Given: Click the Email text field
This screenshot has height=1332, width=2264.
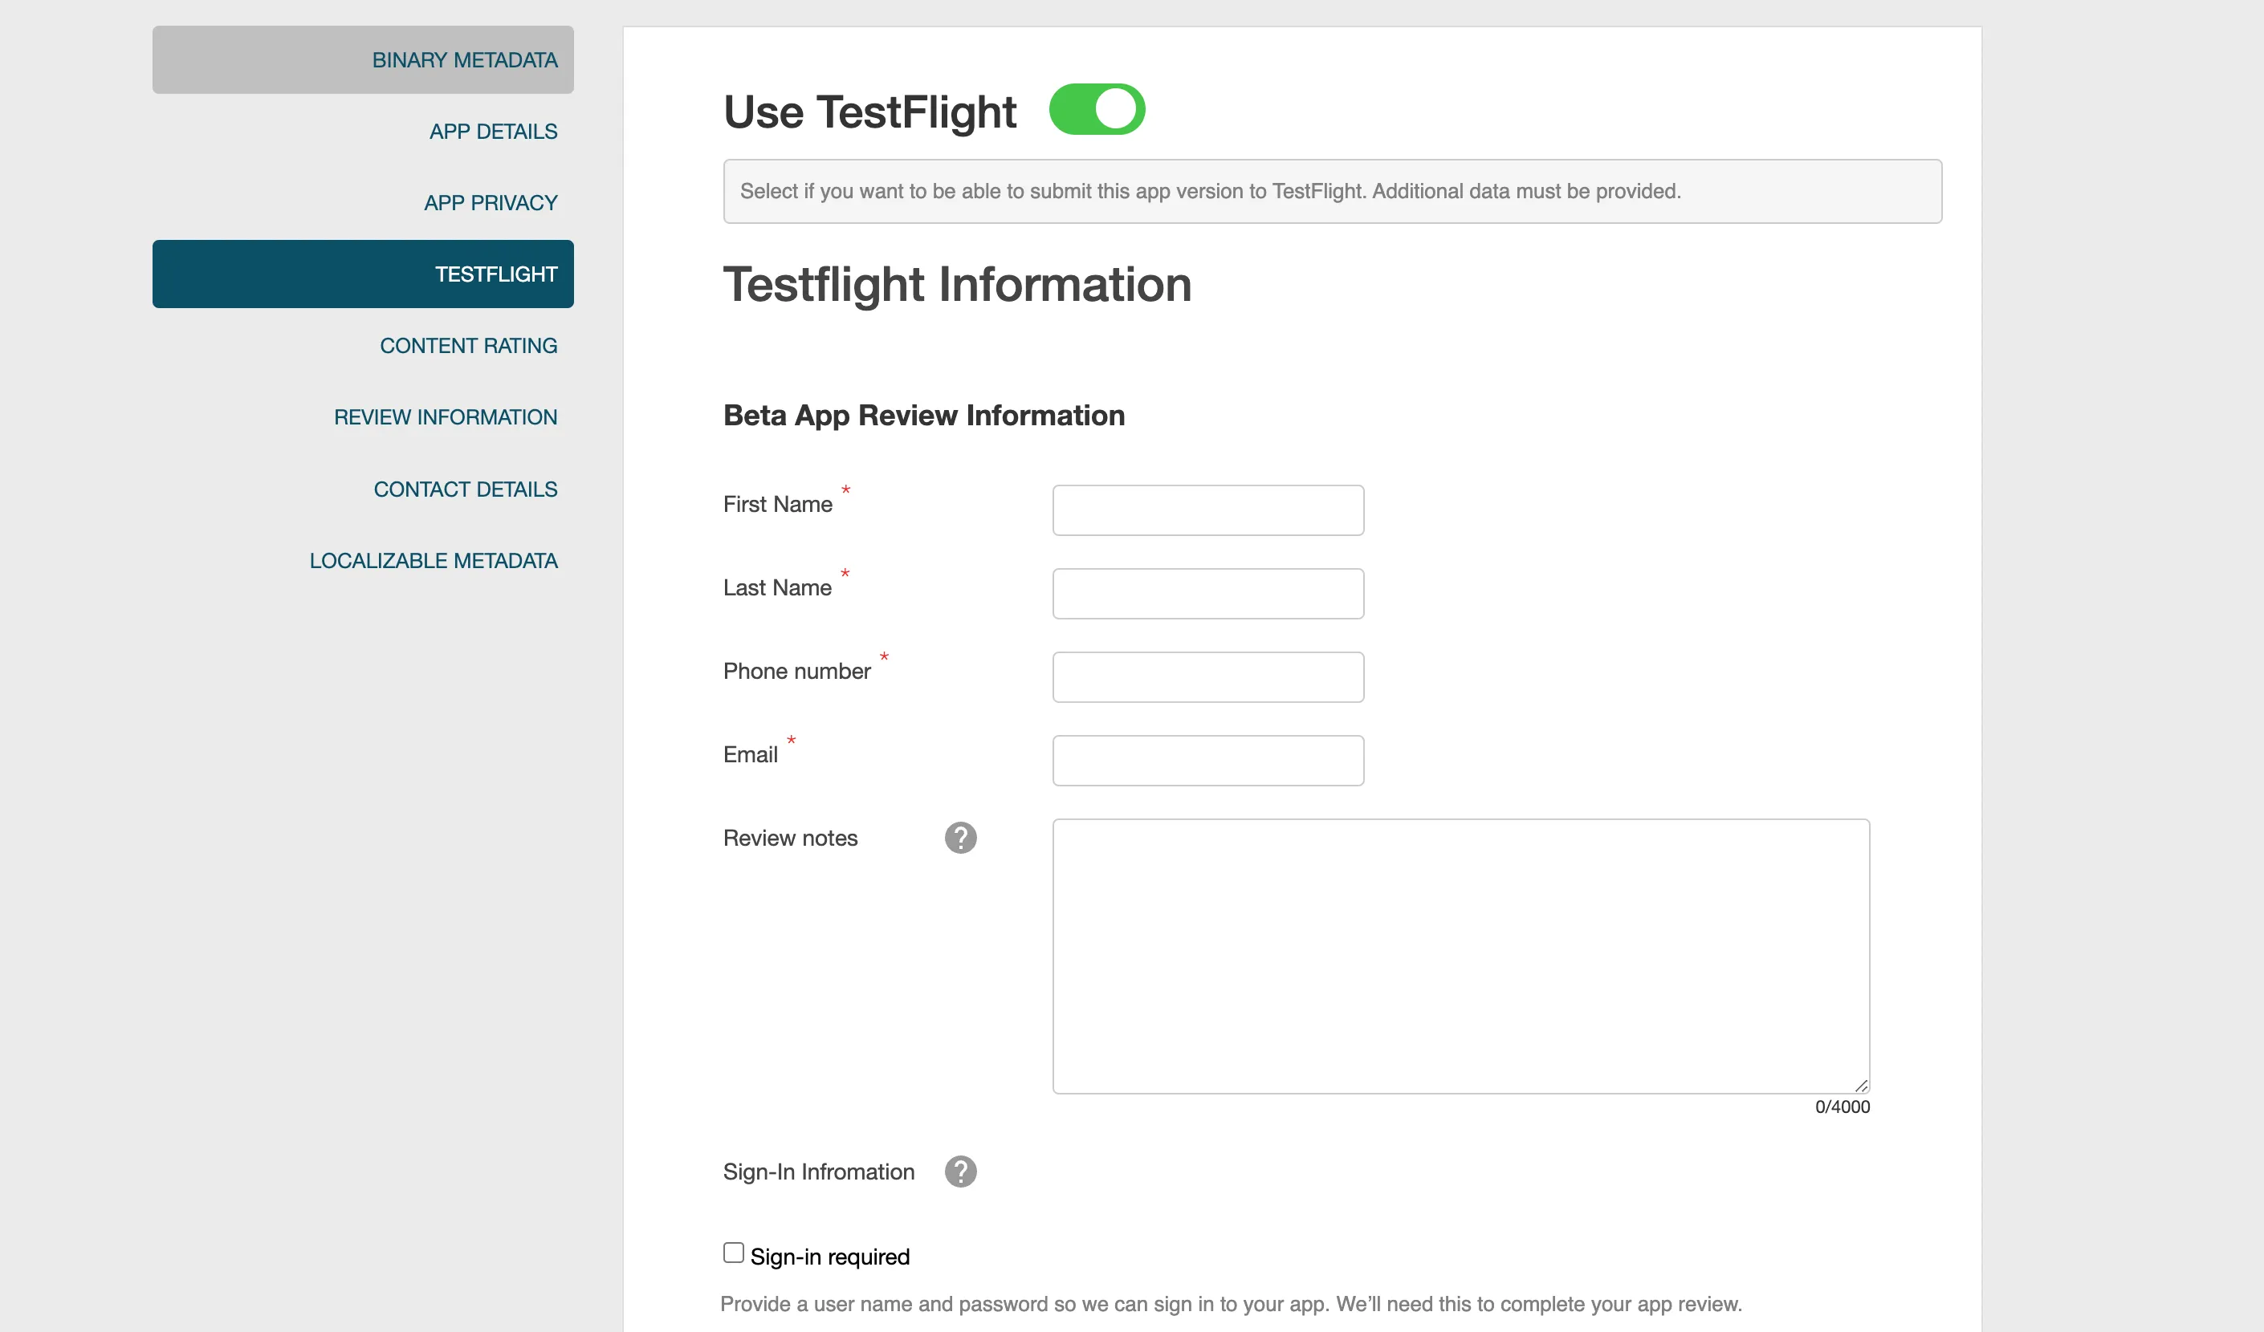Looking at the screenshot, I should click(x=1208, y=761).
